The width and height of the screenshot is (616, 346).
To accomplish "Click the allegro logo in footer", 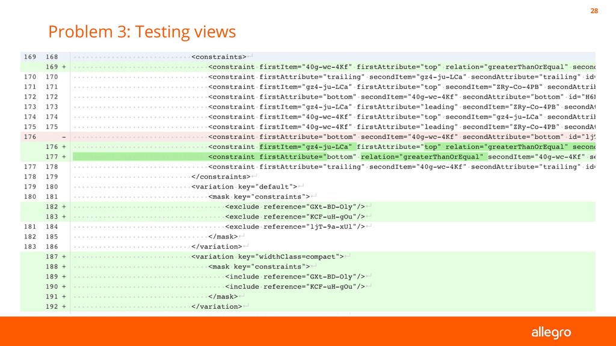I will pyautogui.click(x=550, y=332).
